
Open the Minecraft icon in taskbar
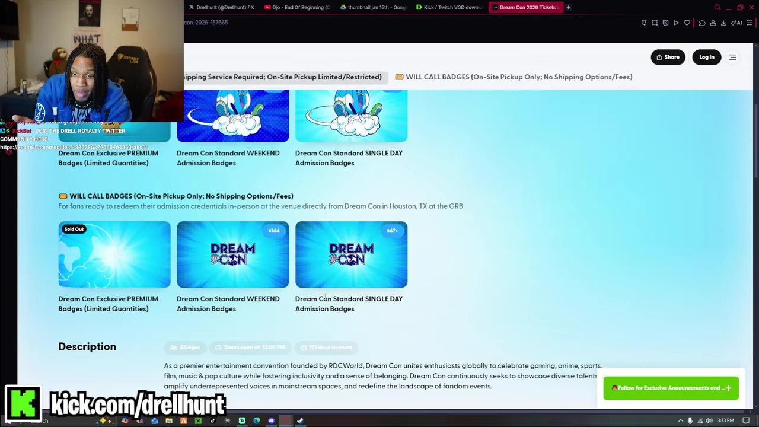click(x=198, y=420)
